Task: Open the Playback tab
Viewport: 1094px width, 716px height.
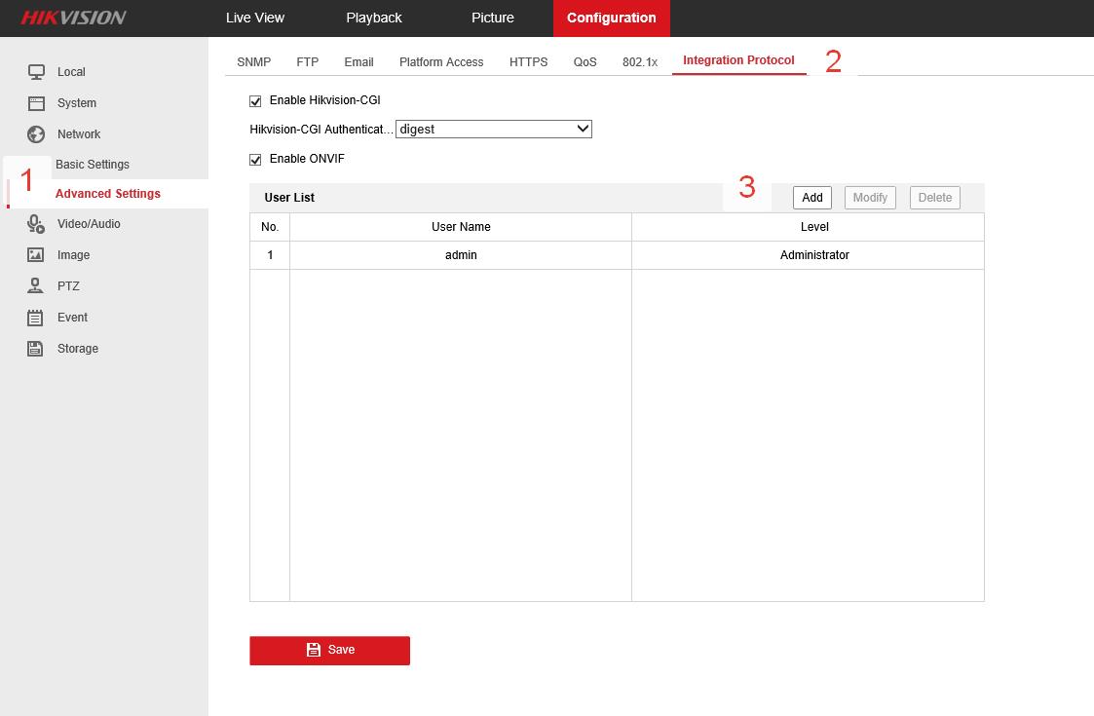Action: (x=374, y=18)
